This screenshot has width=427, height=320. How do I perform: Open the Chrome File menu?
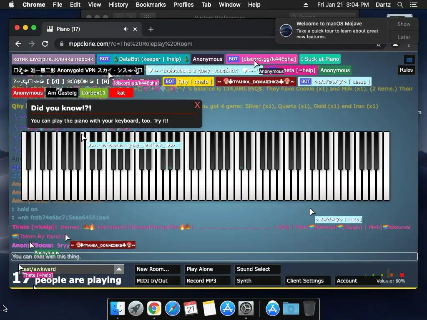point(58,5)
